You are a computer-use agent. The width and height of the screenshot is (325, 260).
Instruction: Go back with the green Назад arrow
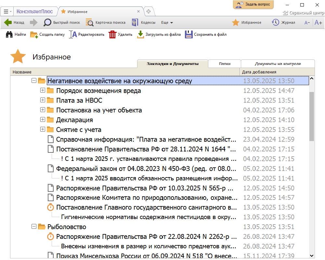8,22
